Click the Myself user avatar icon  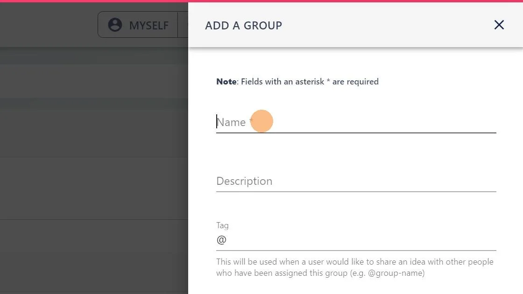(115, 25)
